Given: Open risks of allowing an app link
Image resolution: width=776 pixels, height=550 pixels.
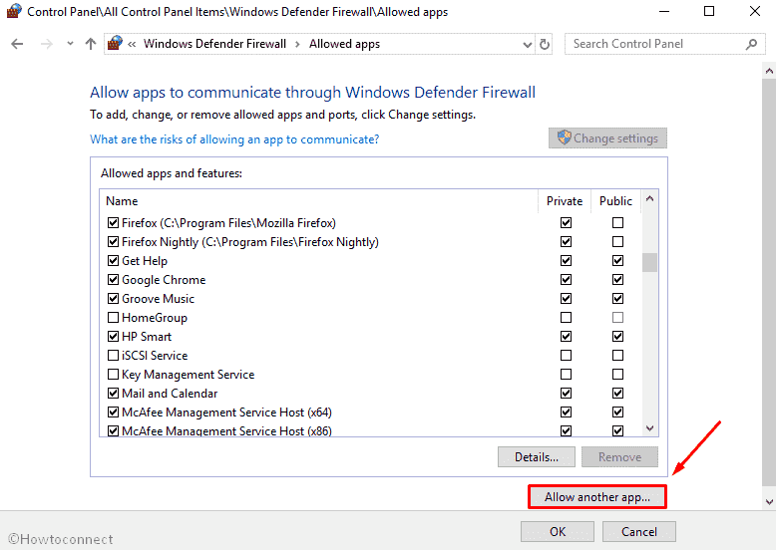Looking at the screenshot, I should [234, 139].
